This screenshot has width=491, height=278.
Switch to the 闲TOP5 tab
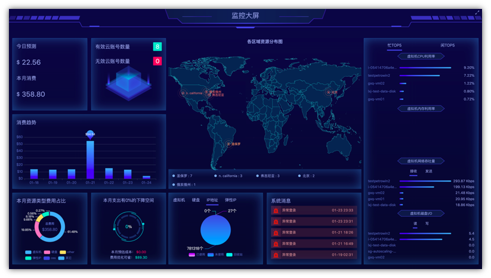point(447,45)
